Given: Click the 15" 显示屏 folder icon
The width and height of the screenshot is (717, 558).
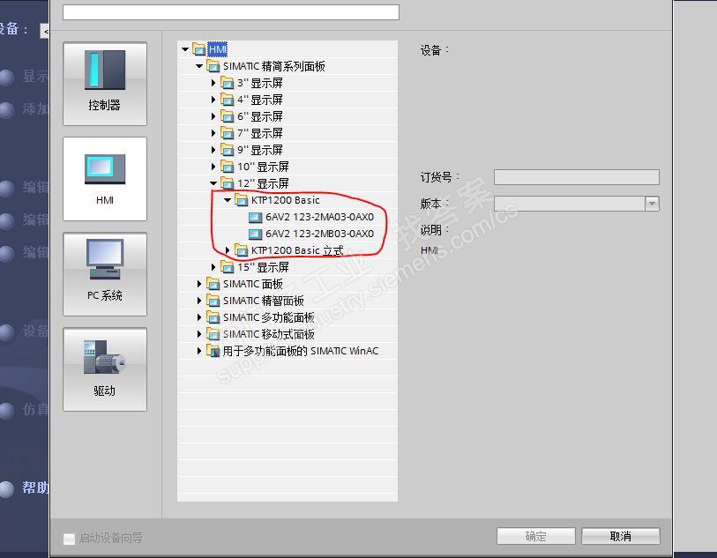Looking at the screenshot, I should tap(228, 267).
